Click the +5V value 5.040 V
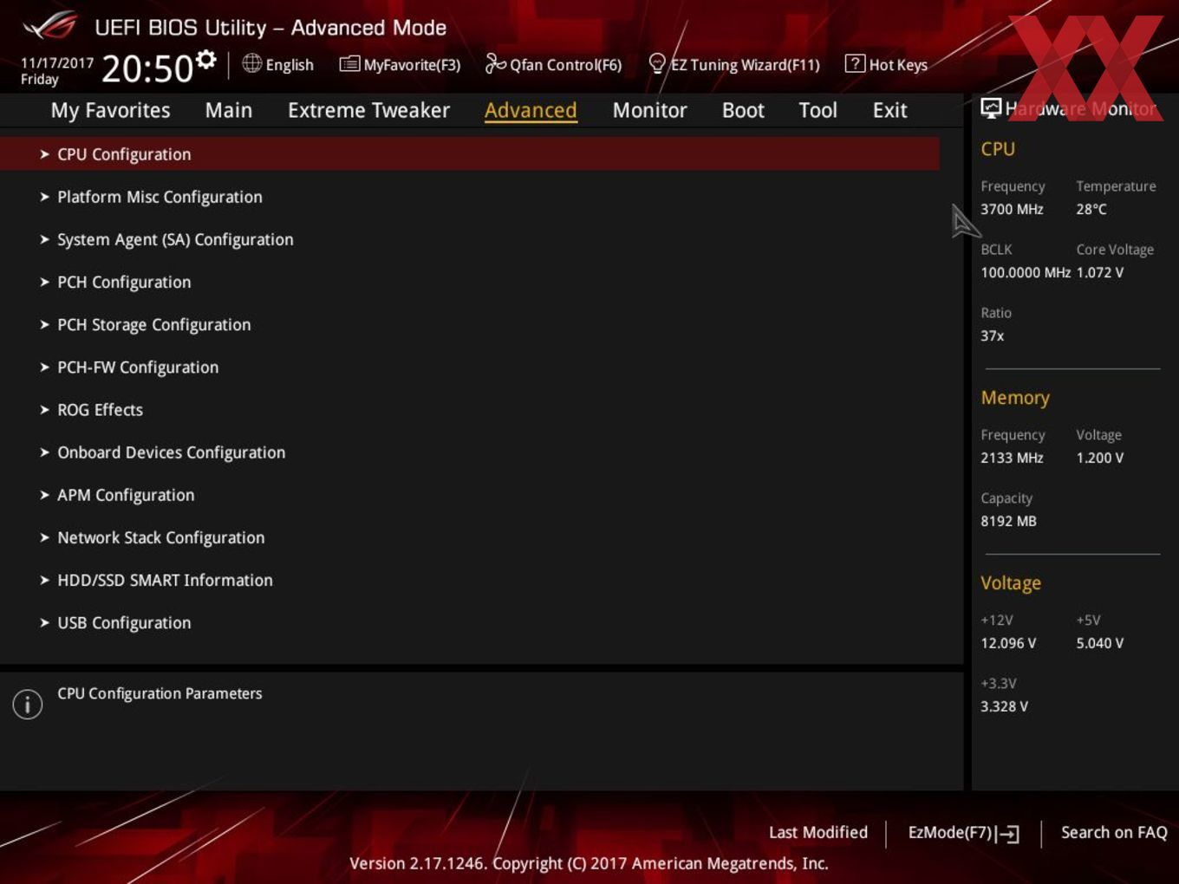This screenshot has width=1179, height=884. pyautogui.click(x=1100, y=643)
